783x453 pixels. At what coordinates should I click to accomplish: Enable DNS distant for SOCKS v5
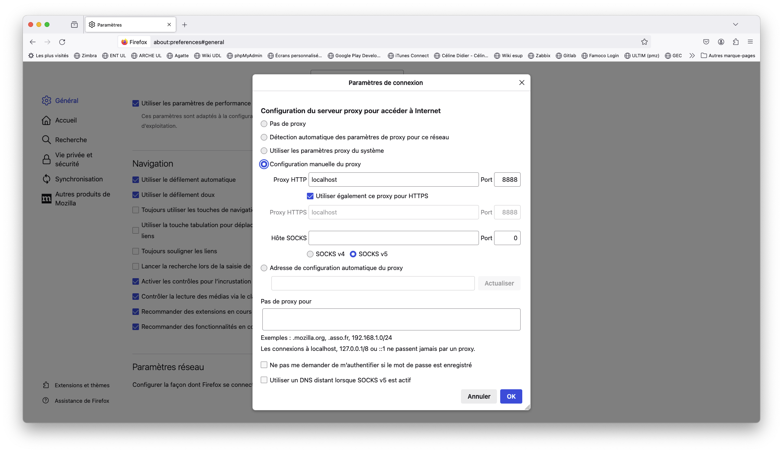(264, 380)
